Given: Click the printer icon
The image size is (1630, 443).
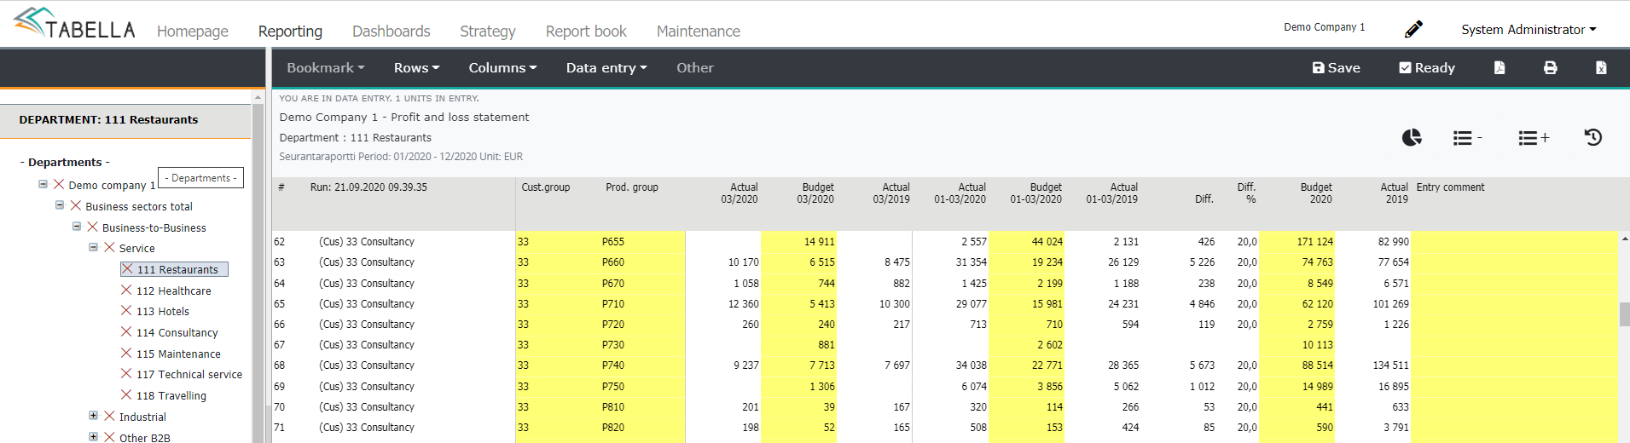Looking at the screenshot, I should pos(1551,67).
